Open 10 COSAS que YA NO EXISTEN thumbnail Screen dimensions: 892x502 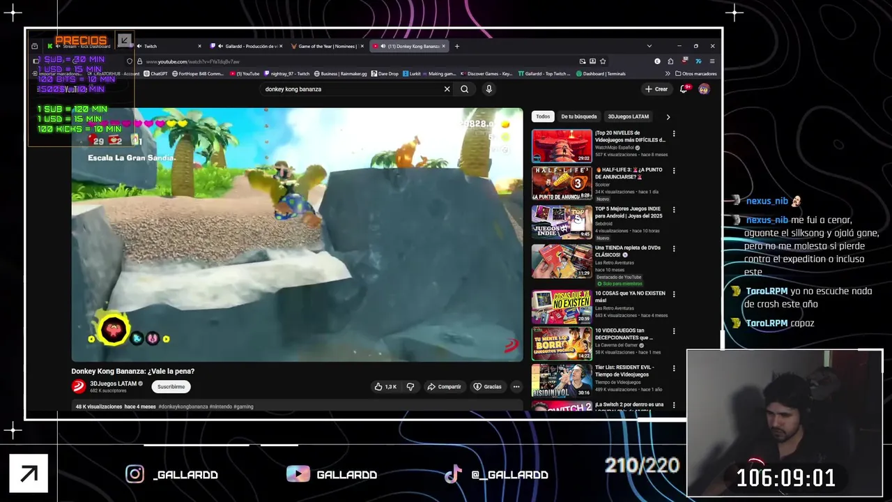[562, 306]
